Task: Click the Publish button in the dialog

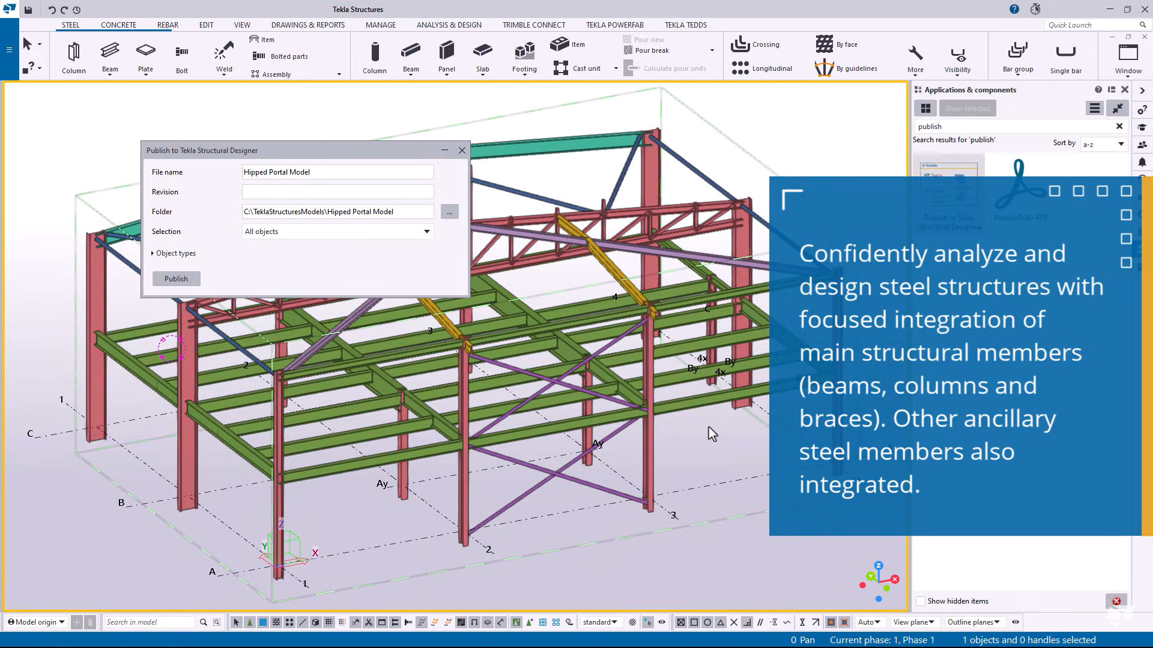Action: [176, 278]
